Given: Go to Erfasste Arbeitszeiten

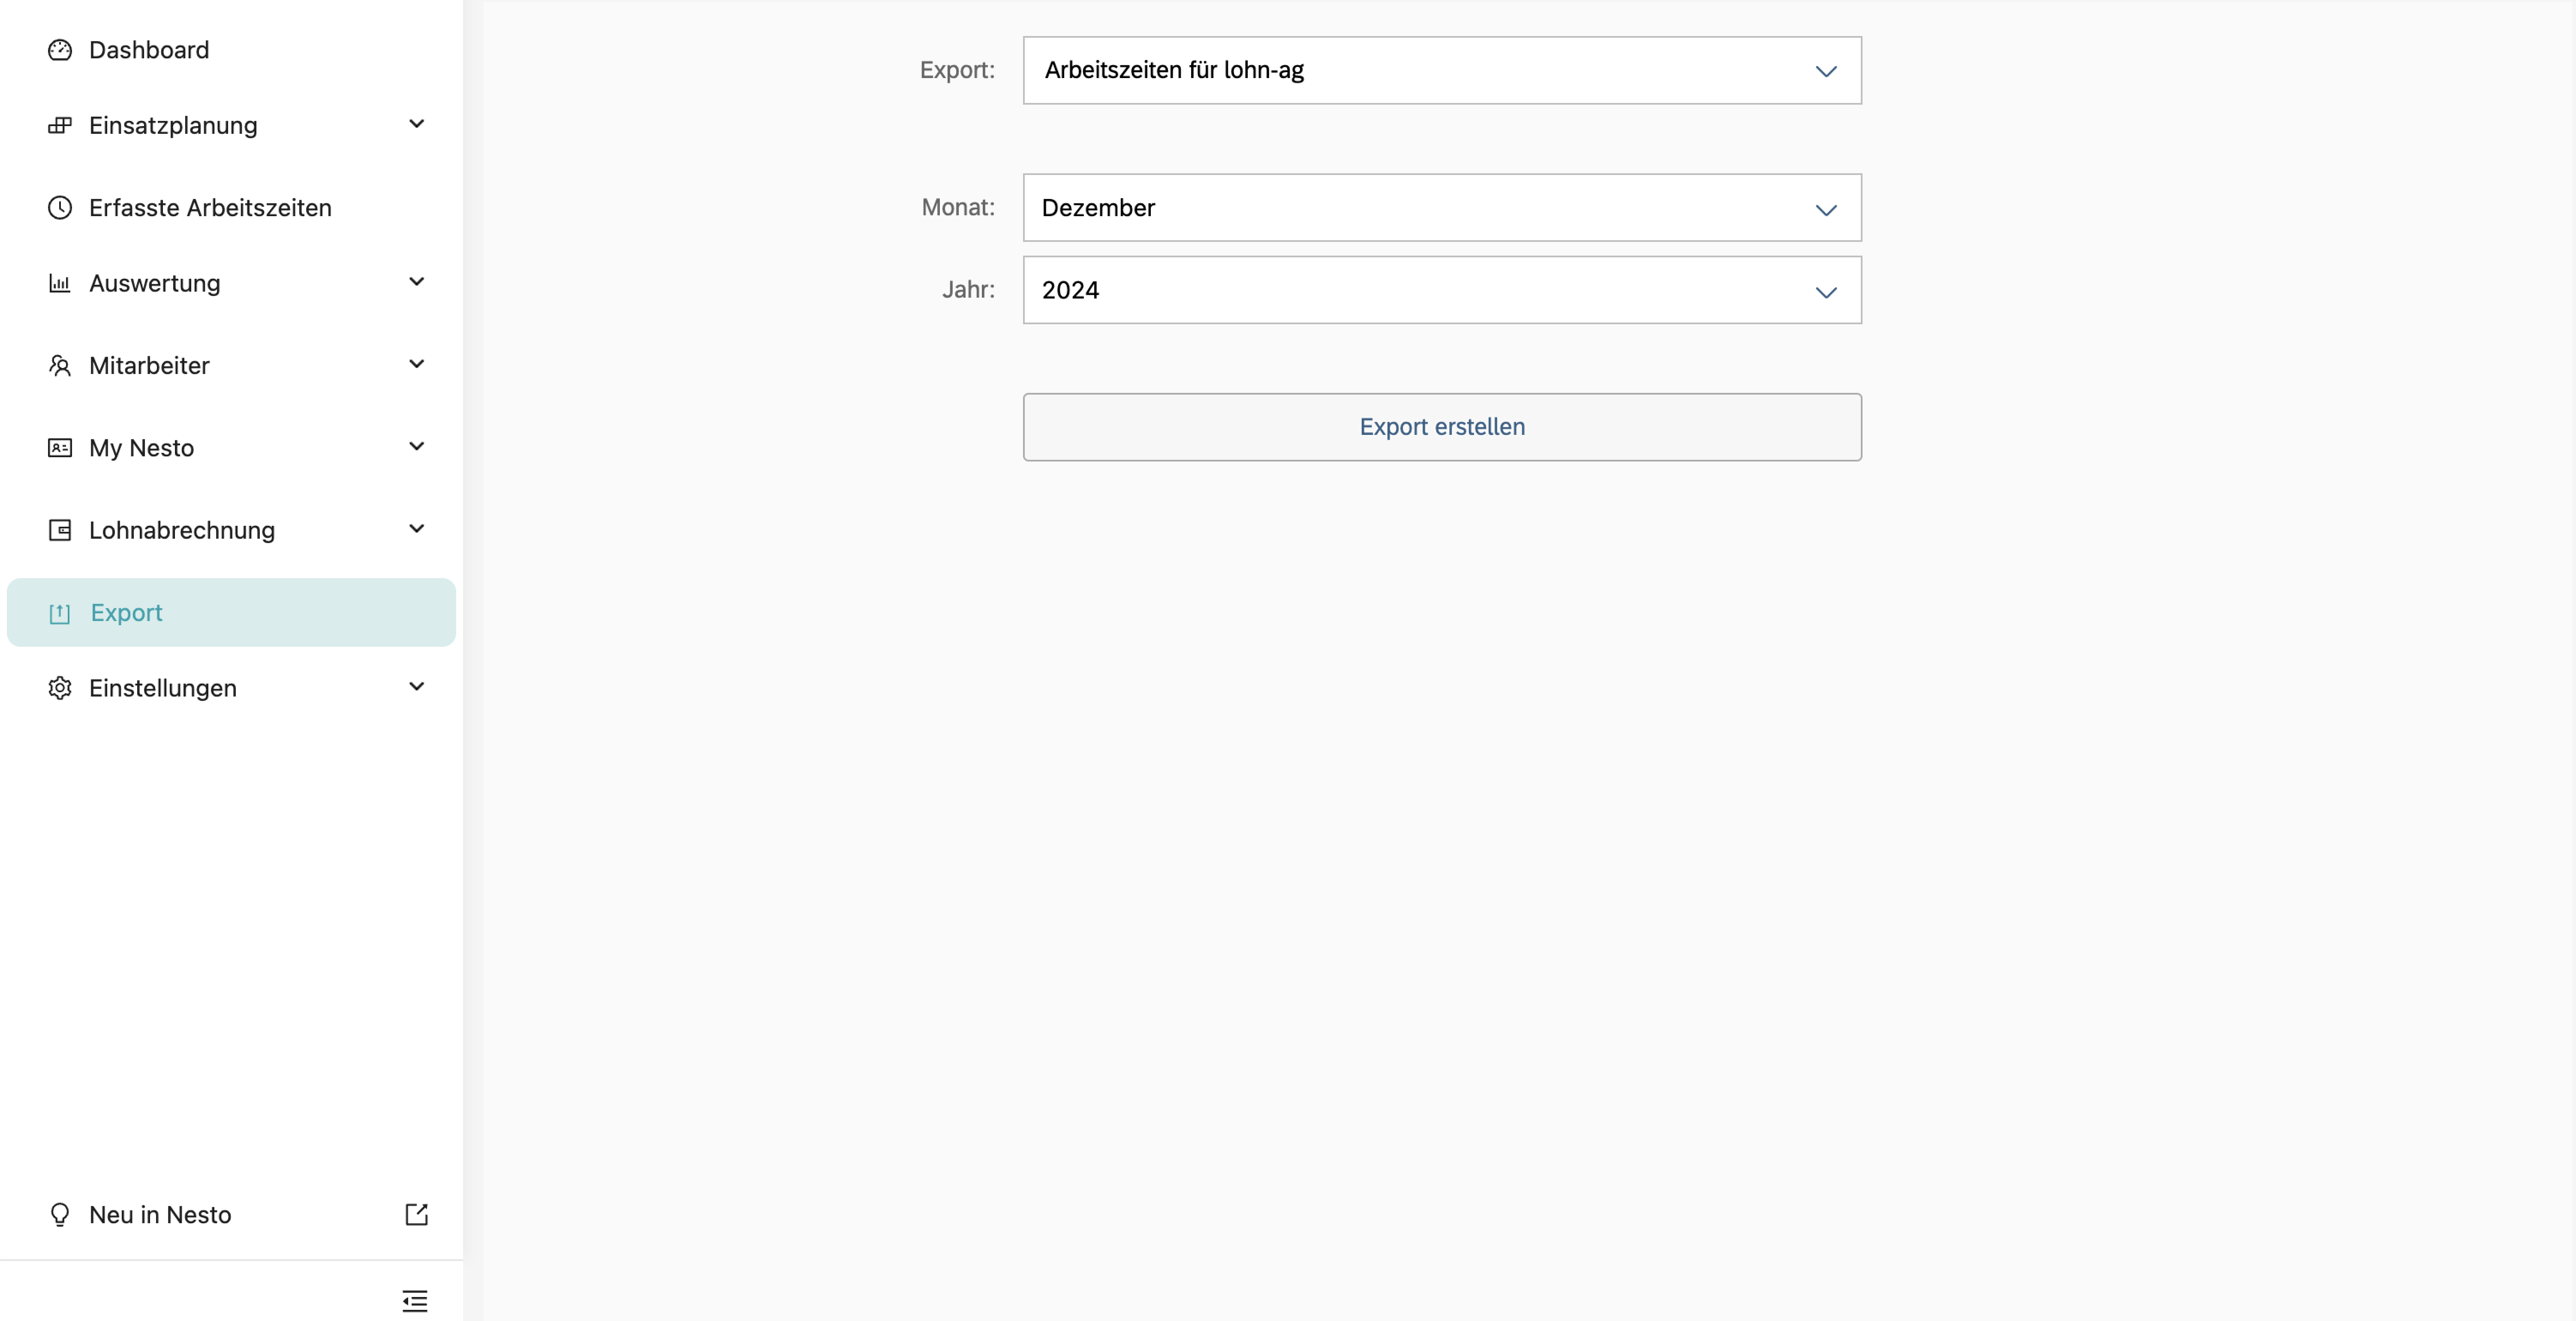Looking at the screenshot, I should (x=210, y=208).
